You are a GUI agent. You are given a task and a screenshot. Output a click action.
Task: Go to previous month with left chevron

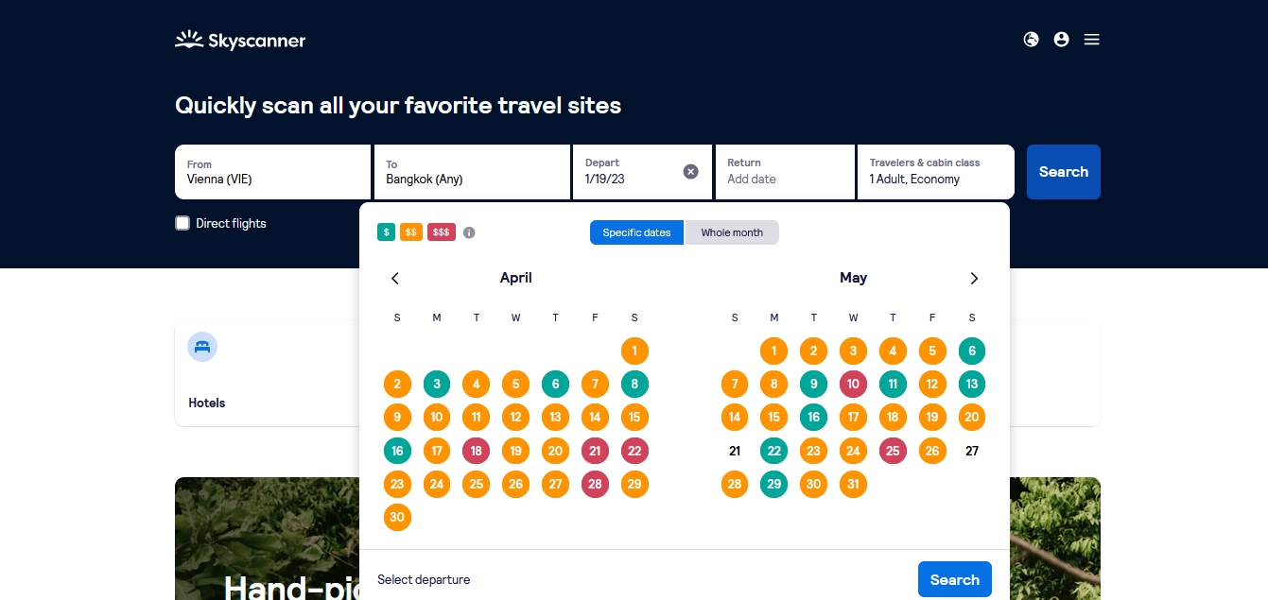point(395,278)
